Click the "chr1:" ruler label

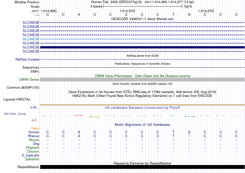[x=35, y=11]
